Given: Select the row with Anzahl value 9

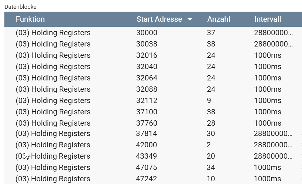Looking at the screenshot, I should pos(209,101).
